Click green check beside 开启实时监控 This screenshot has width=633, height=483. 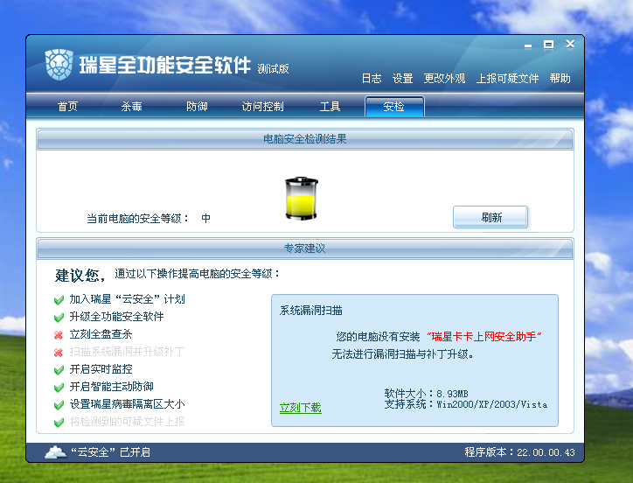point(59,370)
